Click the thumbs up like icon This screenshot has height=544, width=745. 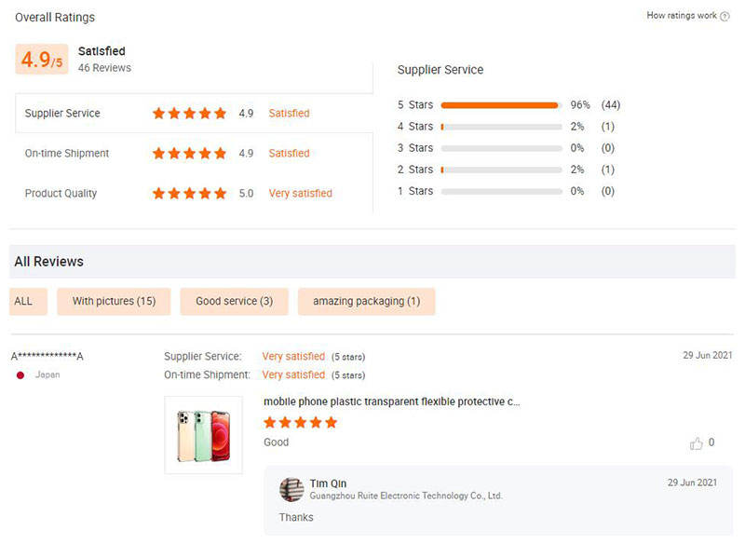tap(697, 443)
